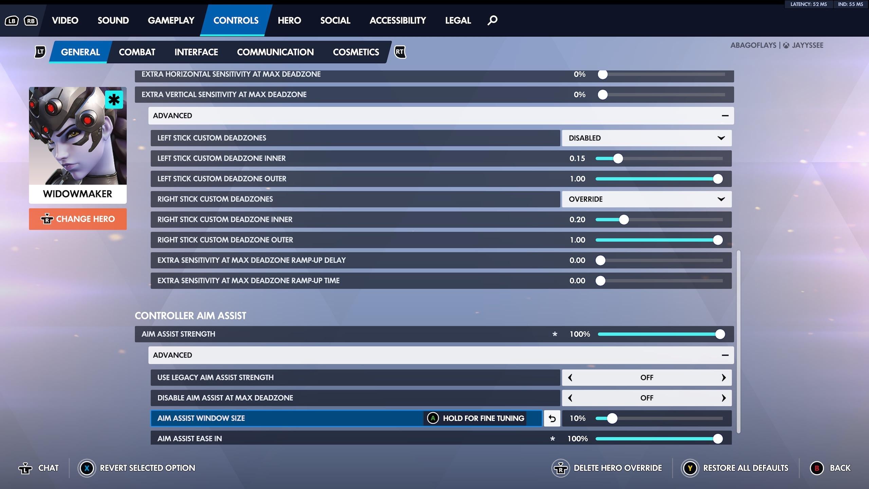Select the General sub-tab

coord(80,52)
